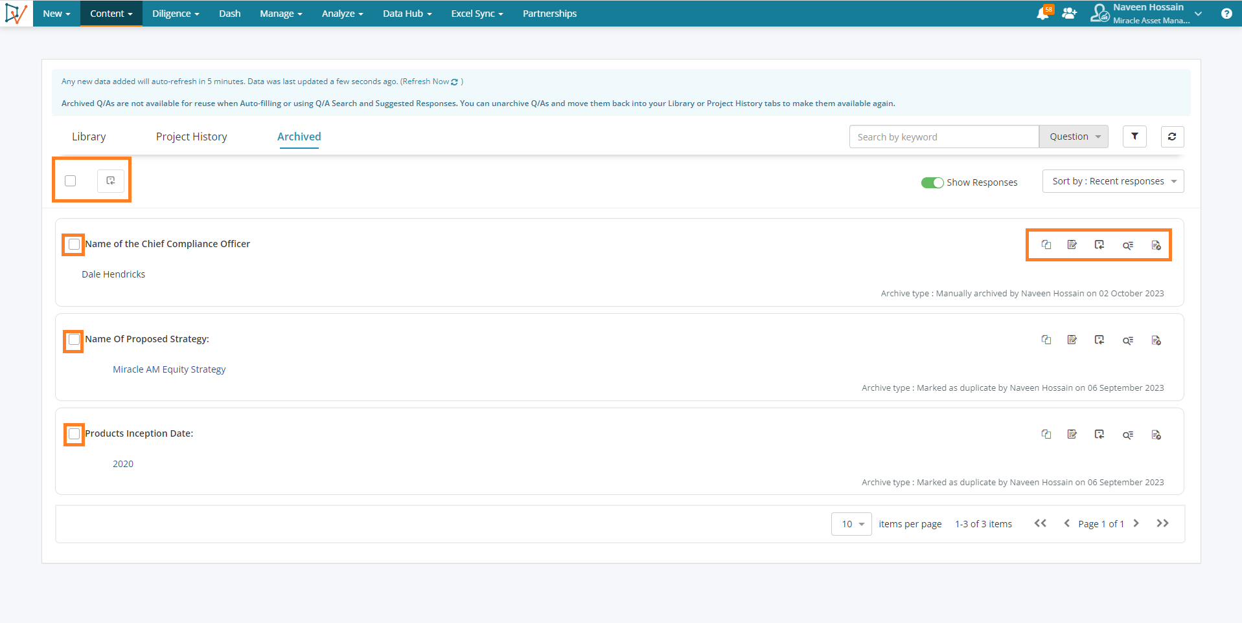Switch to the Library tab
The width and height of the screenshot is (1242, 623).
(x=89, y=137)
